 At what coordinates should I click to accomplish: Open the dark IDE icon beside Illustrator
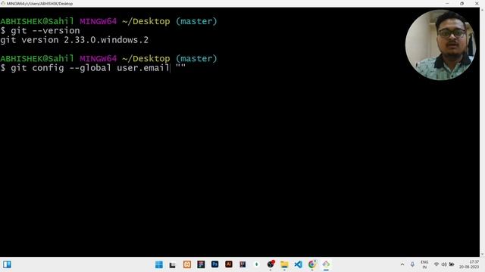(x=242, y=264)
